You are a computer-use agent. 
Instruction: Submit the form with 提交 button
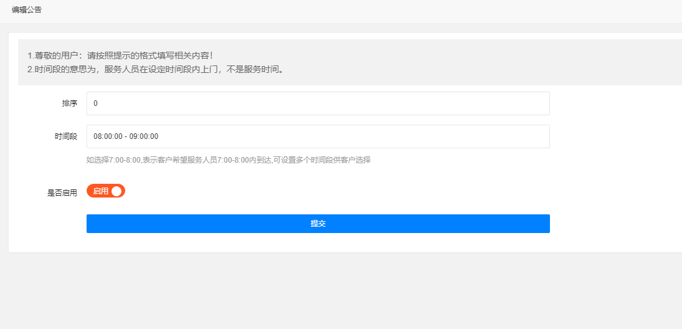pos(318,224)
